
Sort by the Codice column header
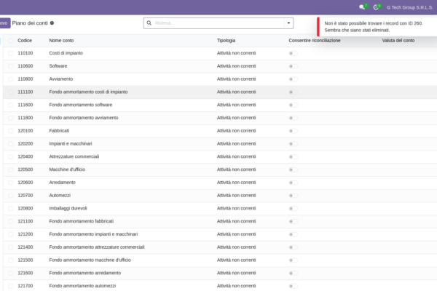[25, 41]
